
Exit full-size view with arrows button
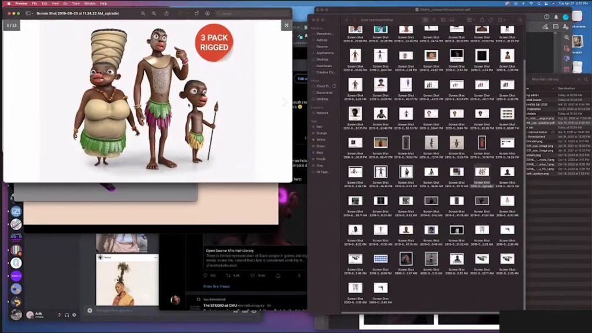coord(287,25)
